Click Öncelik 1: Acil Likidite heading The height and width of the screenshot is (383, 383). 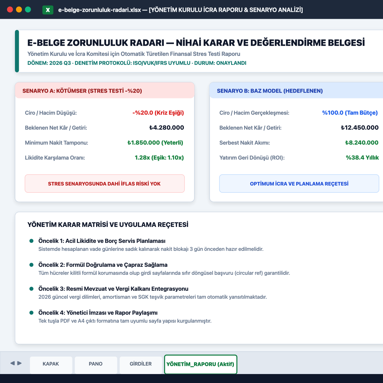[x=102, y=241]
